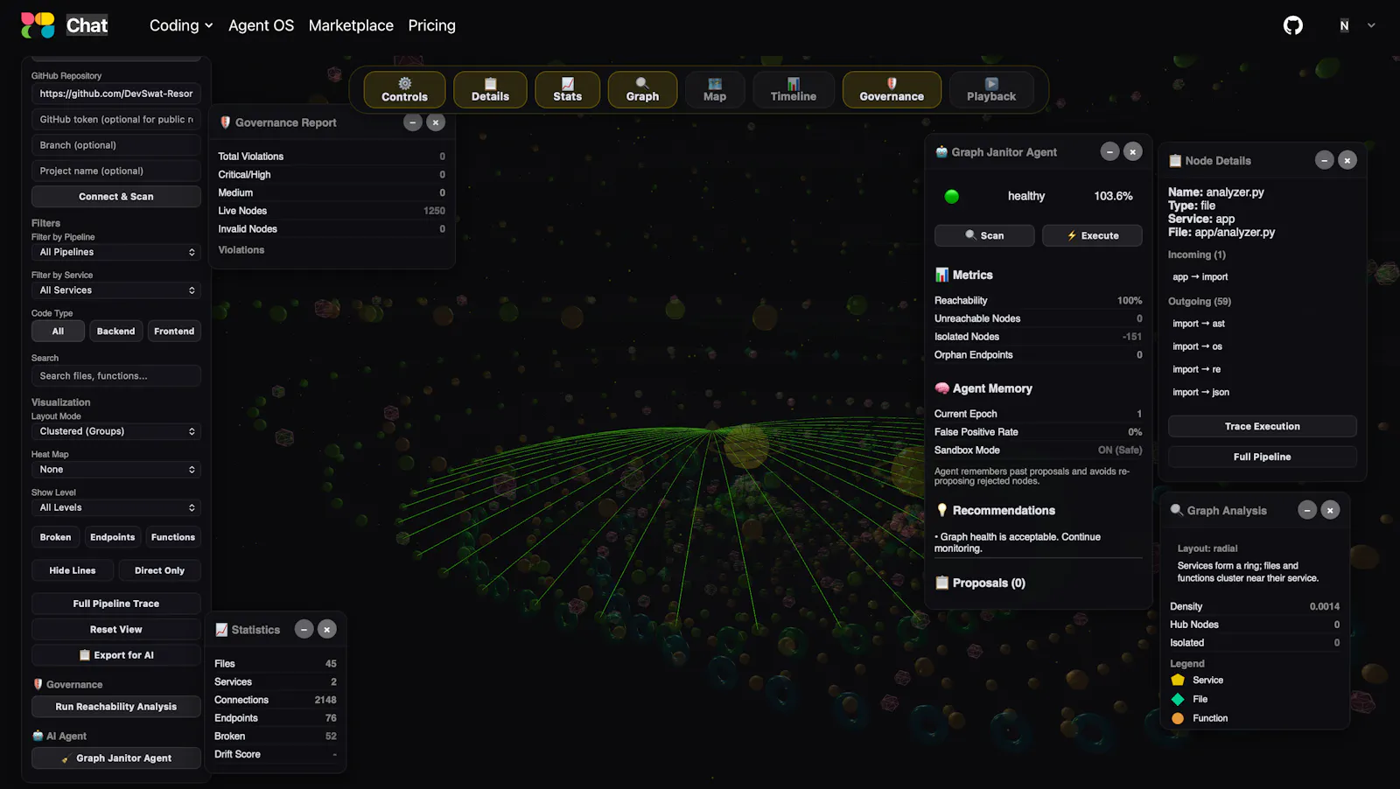This screenshot has height=789, width=1400.
Task: Click the Scan button in Janitor Agent
Action: click(x=984, y=235)
